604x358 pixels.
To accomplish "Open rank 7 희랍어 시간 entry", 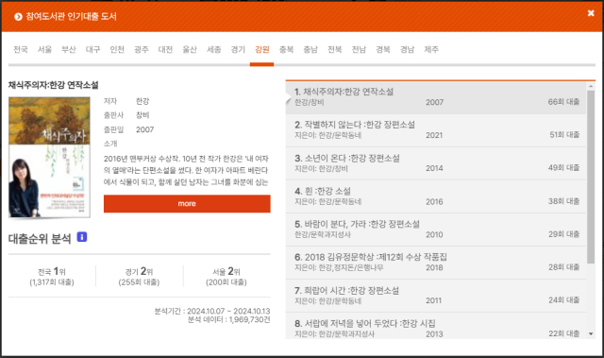I will (436, 296).
